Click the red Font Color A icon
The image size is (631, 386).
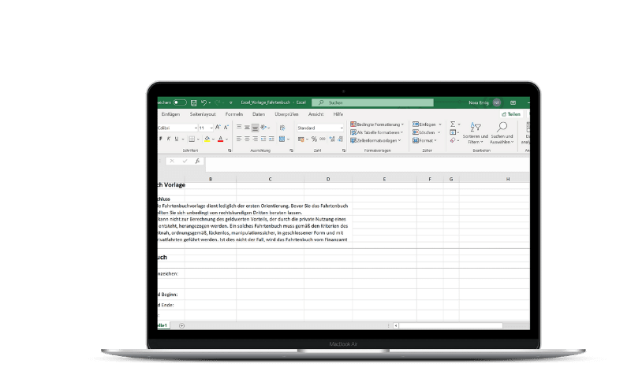221,139
